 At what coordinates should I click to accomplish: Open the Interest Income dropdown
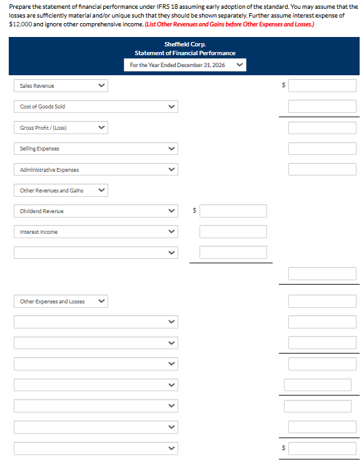click(96, 232)
